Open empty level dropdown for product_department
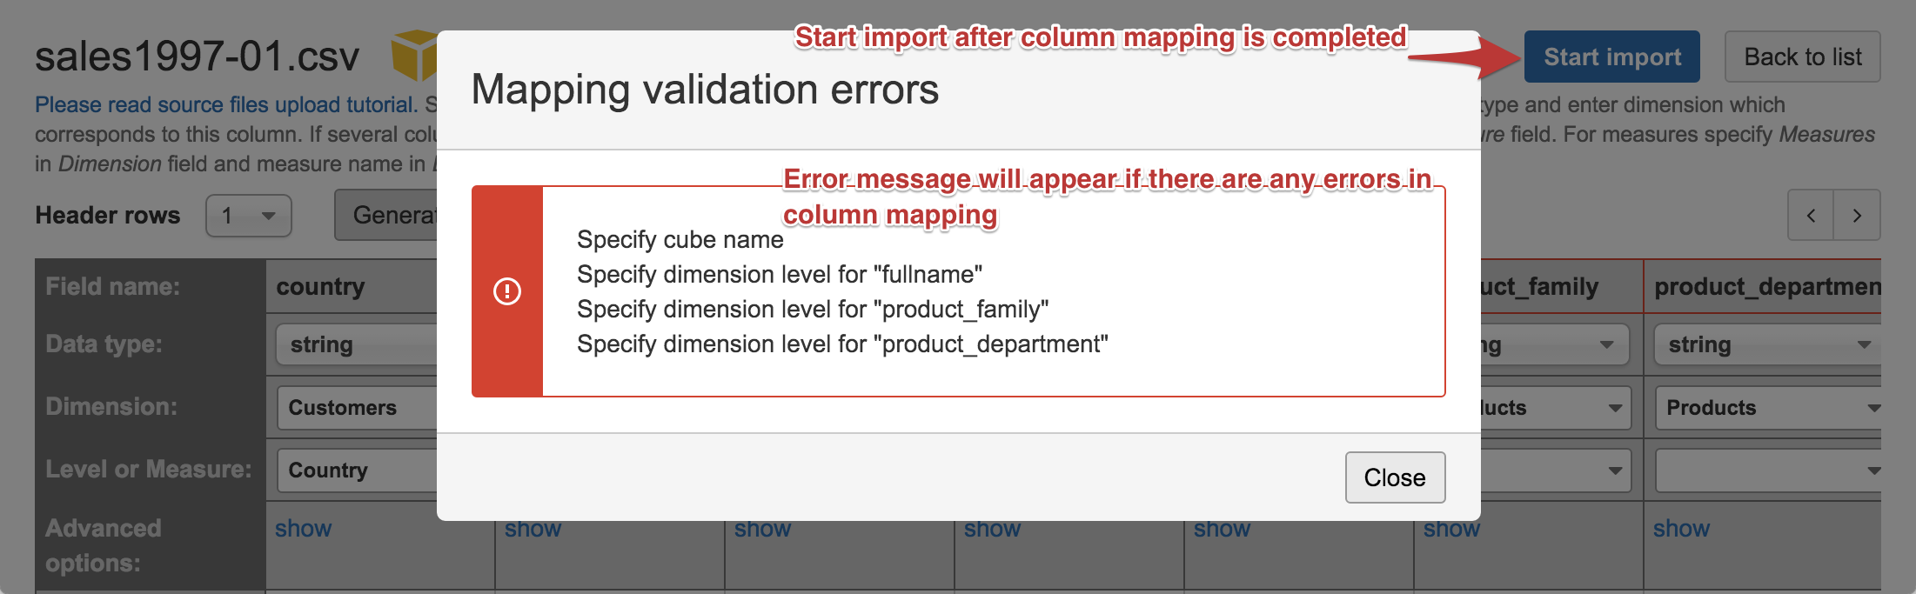1916x594 pixels. (x=1766, y=471)
